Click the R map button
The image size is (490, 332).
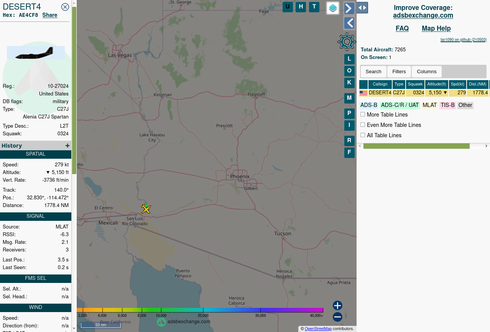point(349,141)
